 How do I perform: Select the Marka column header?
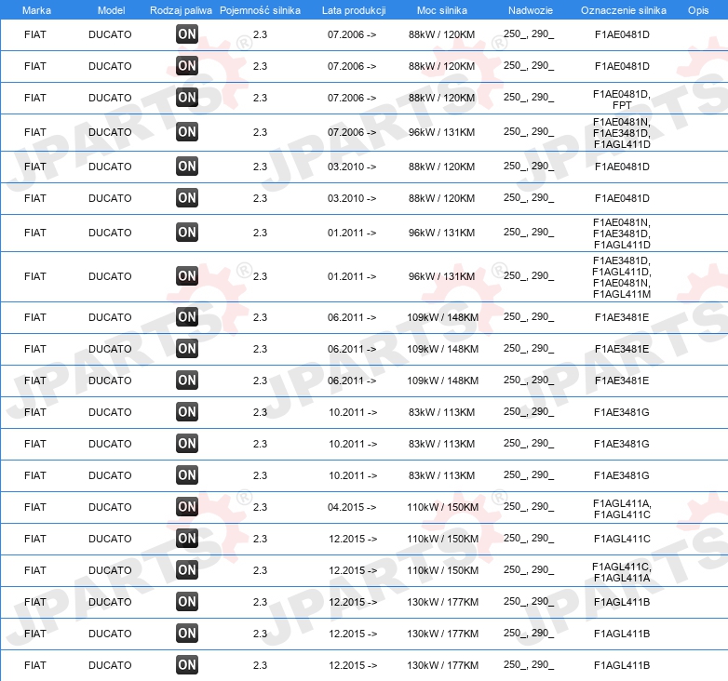tap(36, 10)
